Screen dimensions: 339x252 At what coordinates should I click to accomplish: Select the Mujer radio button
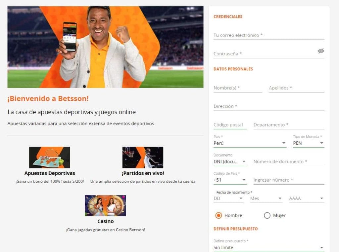click(267, 215)
